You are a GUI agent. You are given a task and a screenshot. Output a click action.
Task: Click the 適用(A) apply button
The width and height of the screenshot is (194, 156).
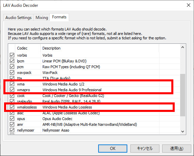(176, 149)
